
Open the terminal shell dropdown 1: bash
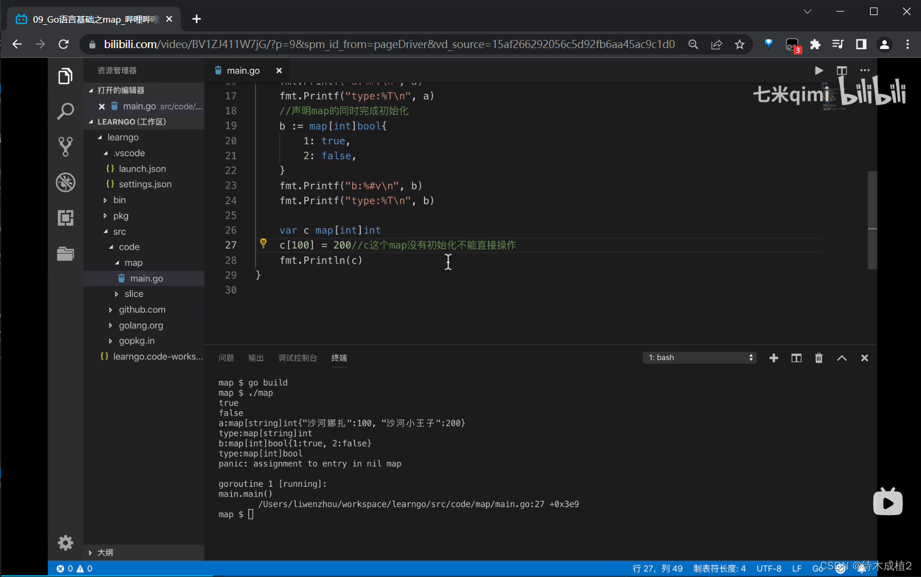699,357
